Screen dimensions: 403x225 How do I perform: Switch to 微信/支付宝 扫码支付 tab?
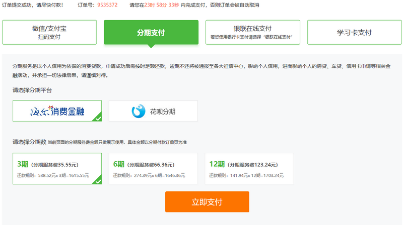coord(49,32)
